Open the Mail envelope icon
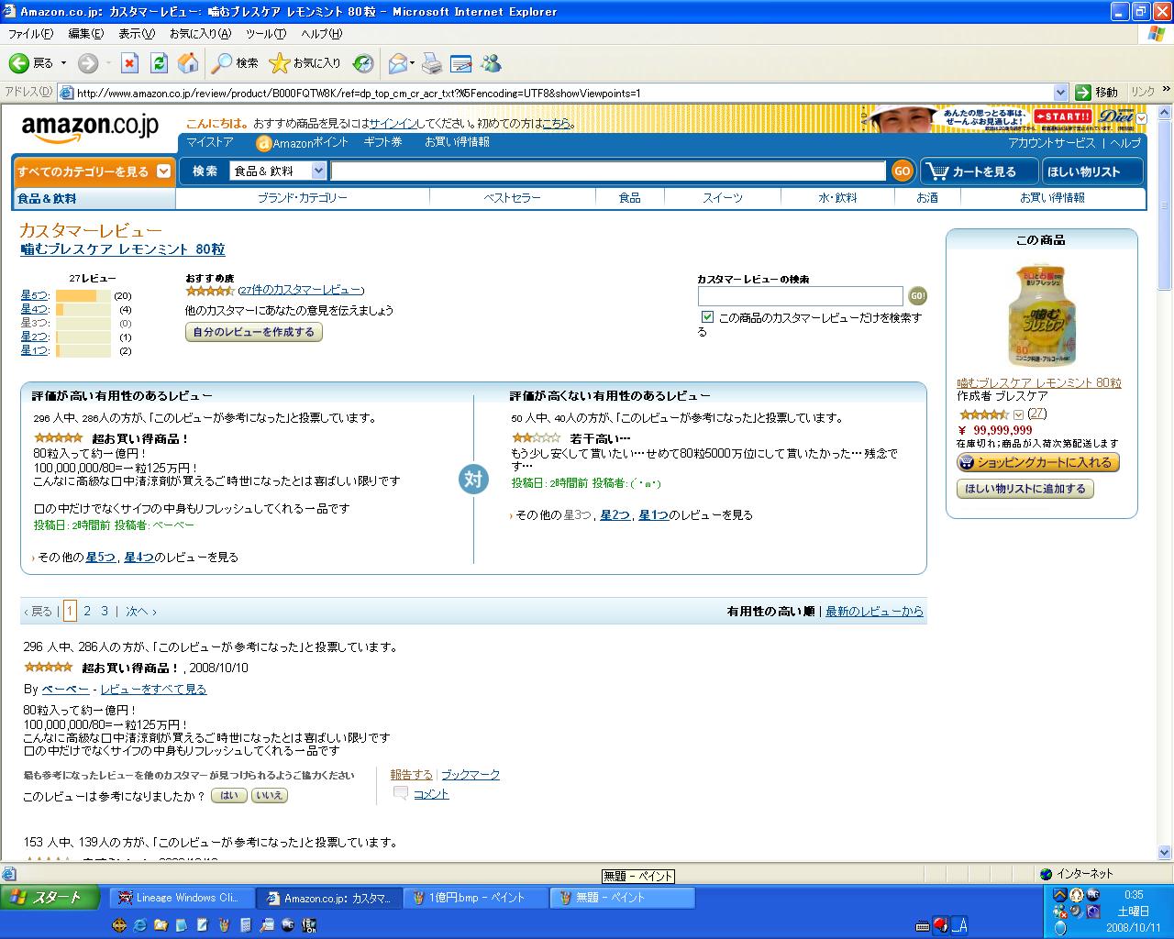Image resolution: width=1174 pixels, height=939 pixels. 397,63
